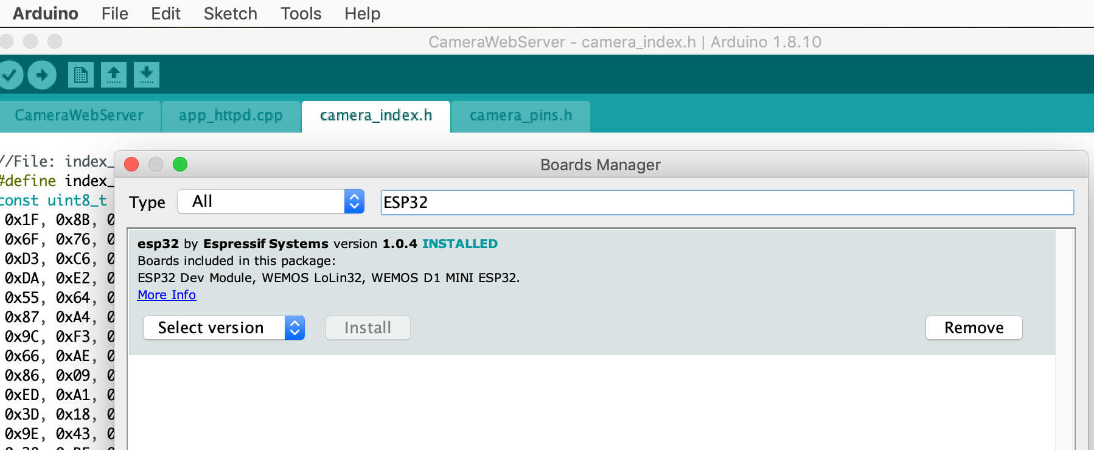The width and height of the screenshot is (1094, 450).
Task: Click the code line starting 0x55, 0x64
Action: [59, 297]
